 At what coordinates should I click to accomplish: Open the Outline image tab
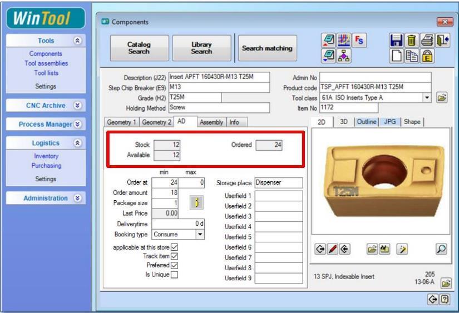tap(367, 122)
